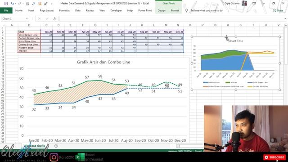Open the Power Pivot tab
This screenshot has height=162, width=288.
coord(145,10)
